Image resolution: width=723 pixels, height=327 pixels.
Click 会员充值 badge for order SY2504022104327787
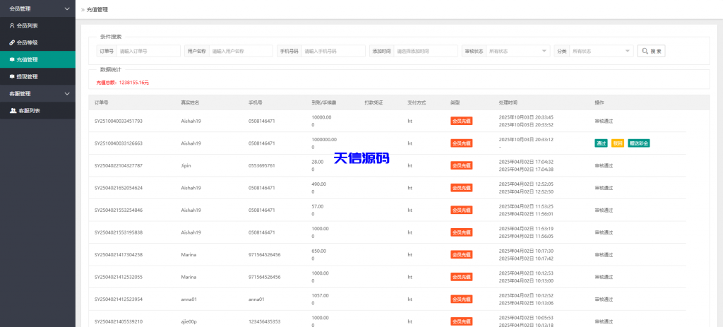[x=462, y=165]
